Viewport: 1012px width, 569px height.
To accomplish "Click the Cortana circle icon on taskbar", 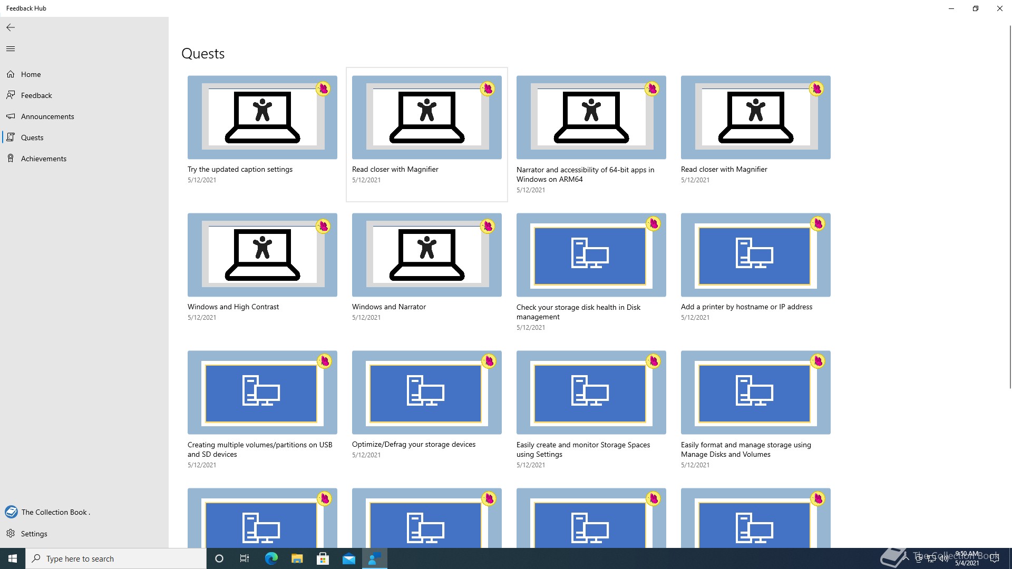I will coord(219,558).
